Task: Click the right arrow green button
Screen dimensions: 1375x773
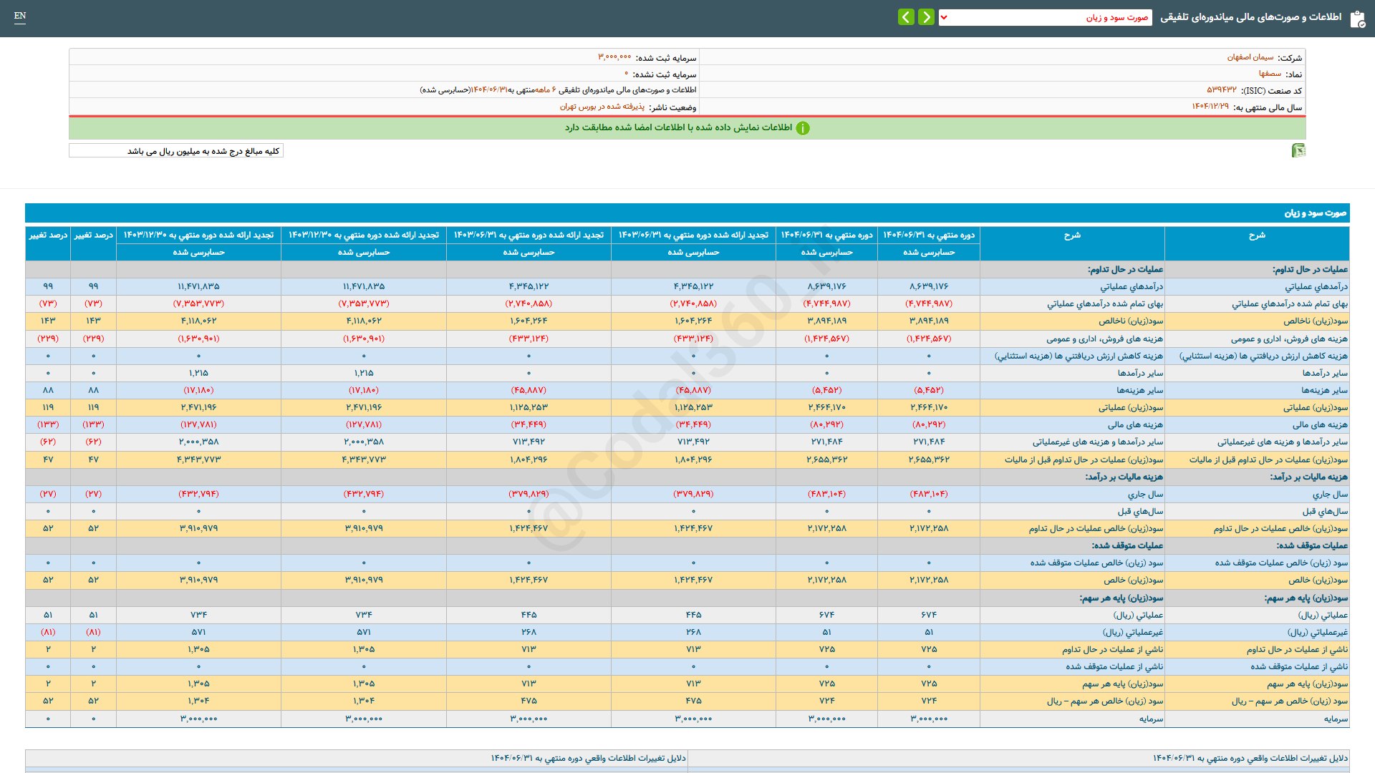Action: pos(926,17)
